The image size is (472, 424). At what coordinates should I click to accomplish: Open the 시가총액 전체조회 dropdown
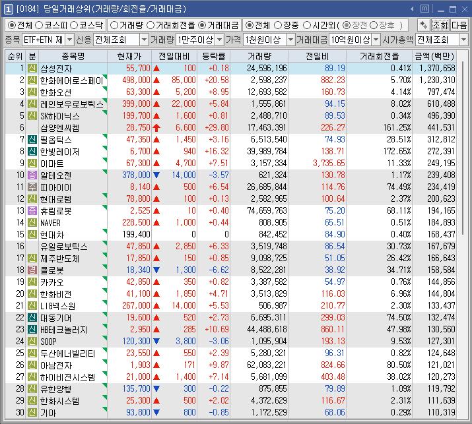click(x=463, y=40)
